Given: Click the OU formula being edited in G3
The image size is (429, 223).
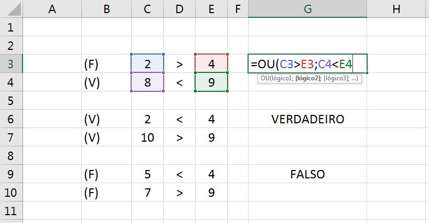Looking at the screenshot, I should (x=301, y=65).
